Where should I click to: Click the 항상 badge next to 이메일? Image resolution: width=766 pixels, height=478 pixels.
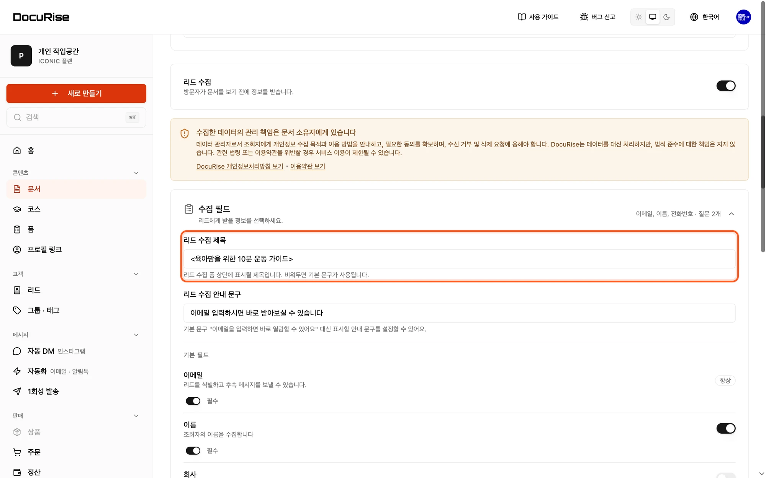point(725,380)
